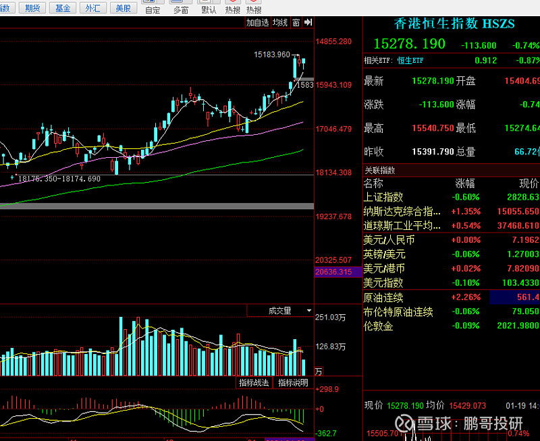The width and height of the screenshot is (540, 441).
Task: Click the 14855.280 price axis label
Action: (333, 42)
